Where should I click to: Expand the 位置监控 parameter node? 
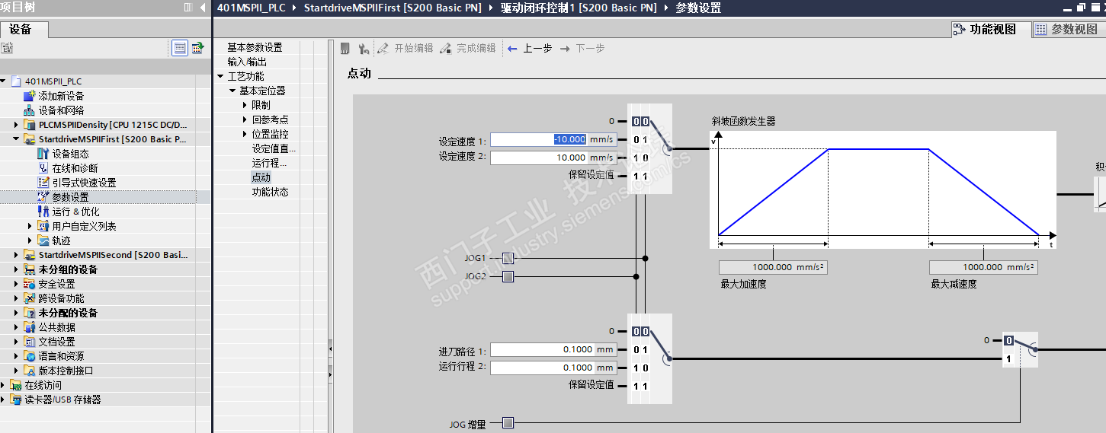point(245,134)
